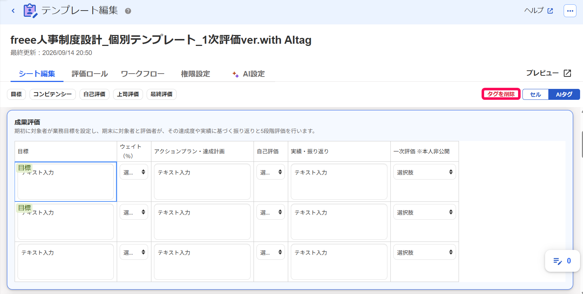The image size is (583, 294).
Task: Switch to the 評価ロール tab
Action: (x=90, y=74)
